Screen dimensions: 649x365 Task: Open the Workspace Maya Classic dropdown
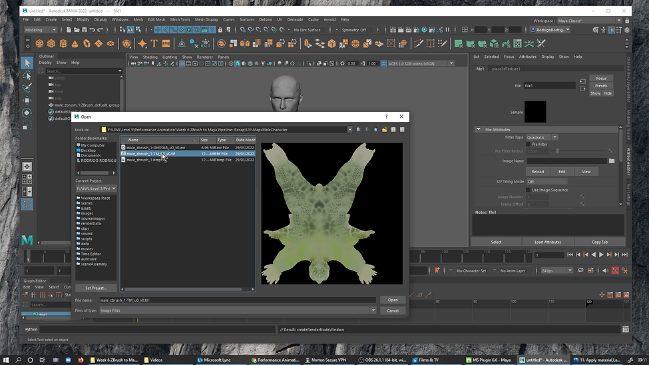[589, 21]
